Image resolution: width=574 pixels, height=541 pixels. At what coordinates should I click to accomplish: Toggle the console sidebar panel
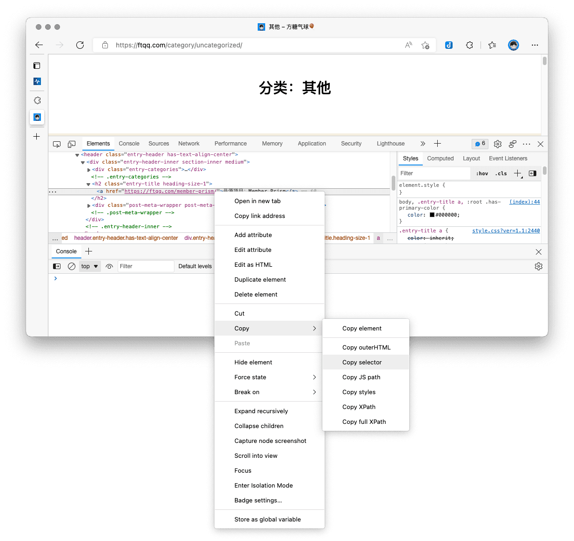57,266
